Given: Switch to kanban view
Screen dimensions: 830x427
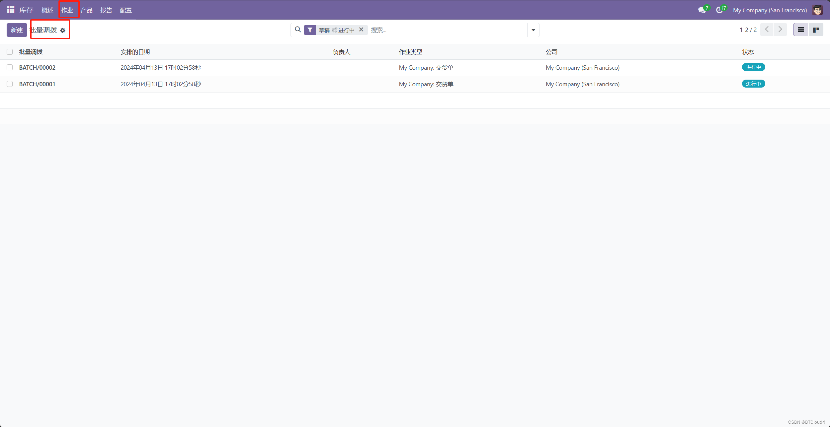Looking at the screenshot, I should pos(816,30).
